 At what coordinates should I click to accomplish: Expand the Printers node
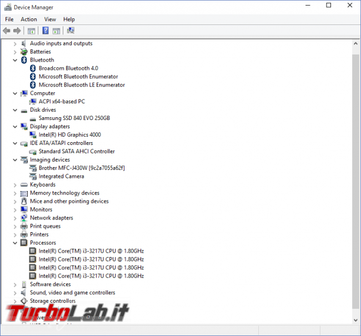[x=15, y=235]
